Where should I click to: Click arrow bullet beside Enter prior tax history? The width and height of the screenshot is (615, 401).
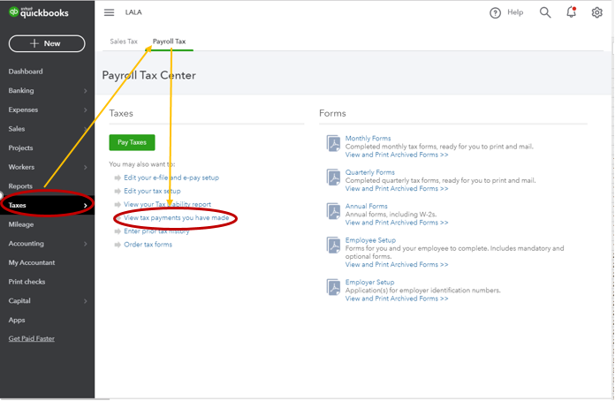tap(118, 231)
